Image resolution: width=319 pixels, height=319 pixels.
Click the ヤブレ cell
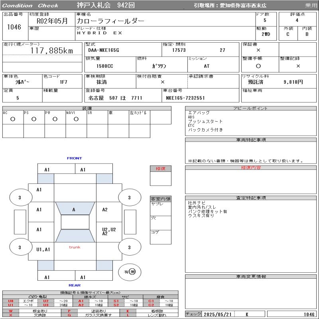161,209
